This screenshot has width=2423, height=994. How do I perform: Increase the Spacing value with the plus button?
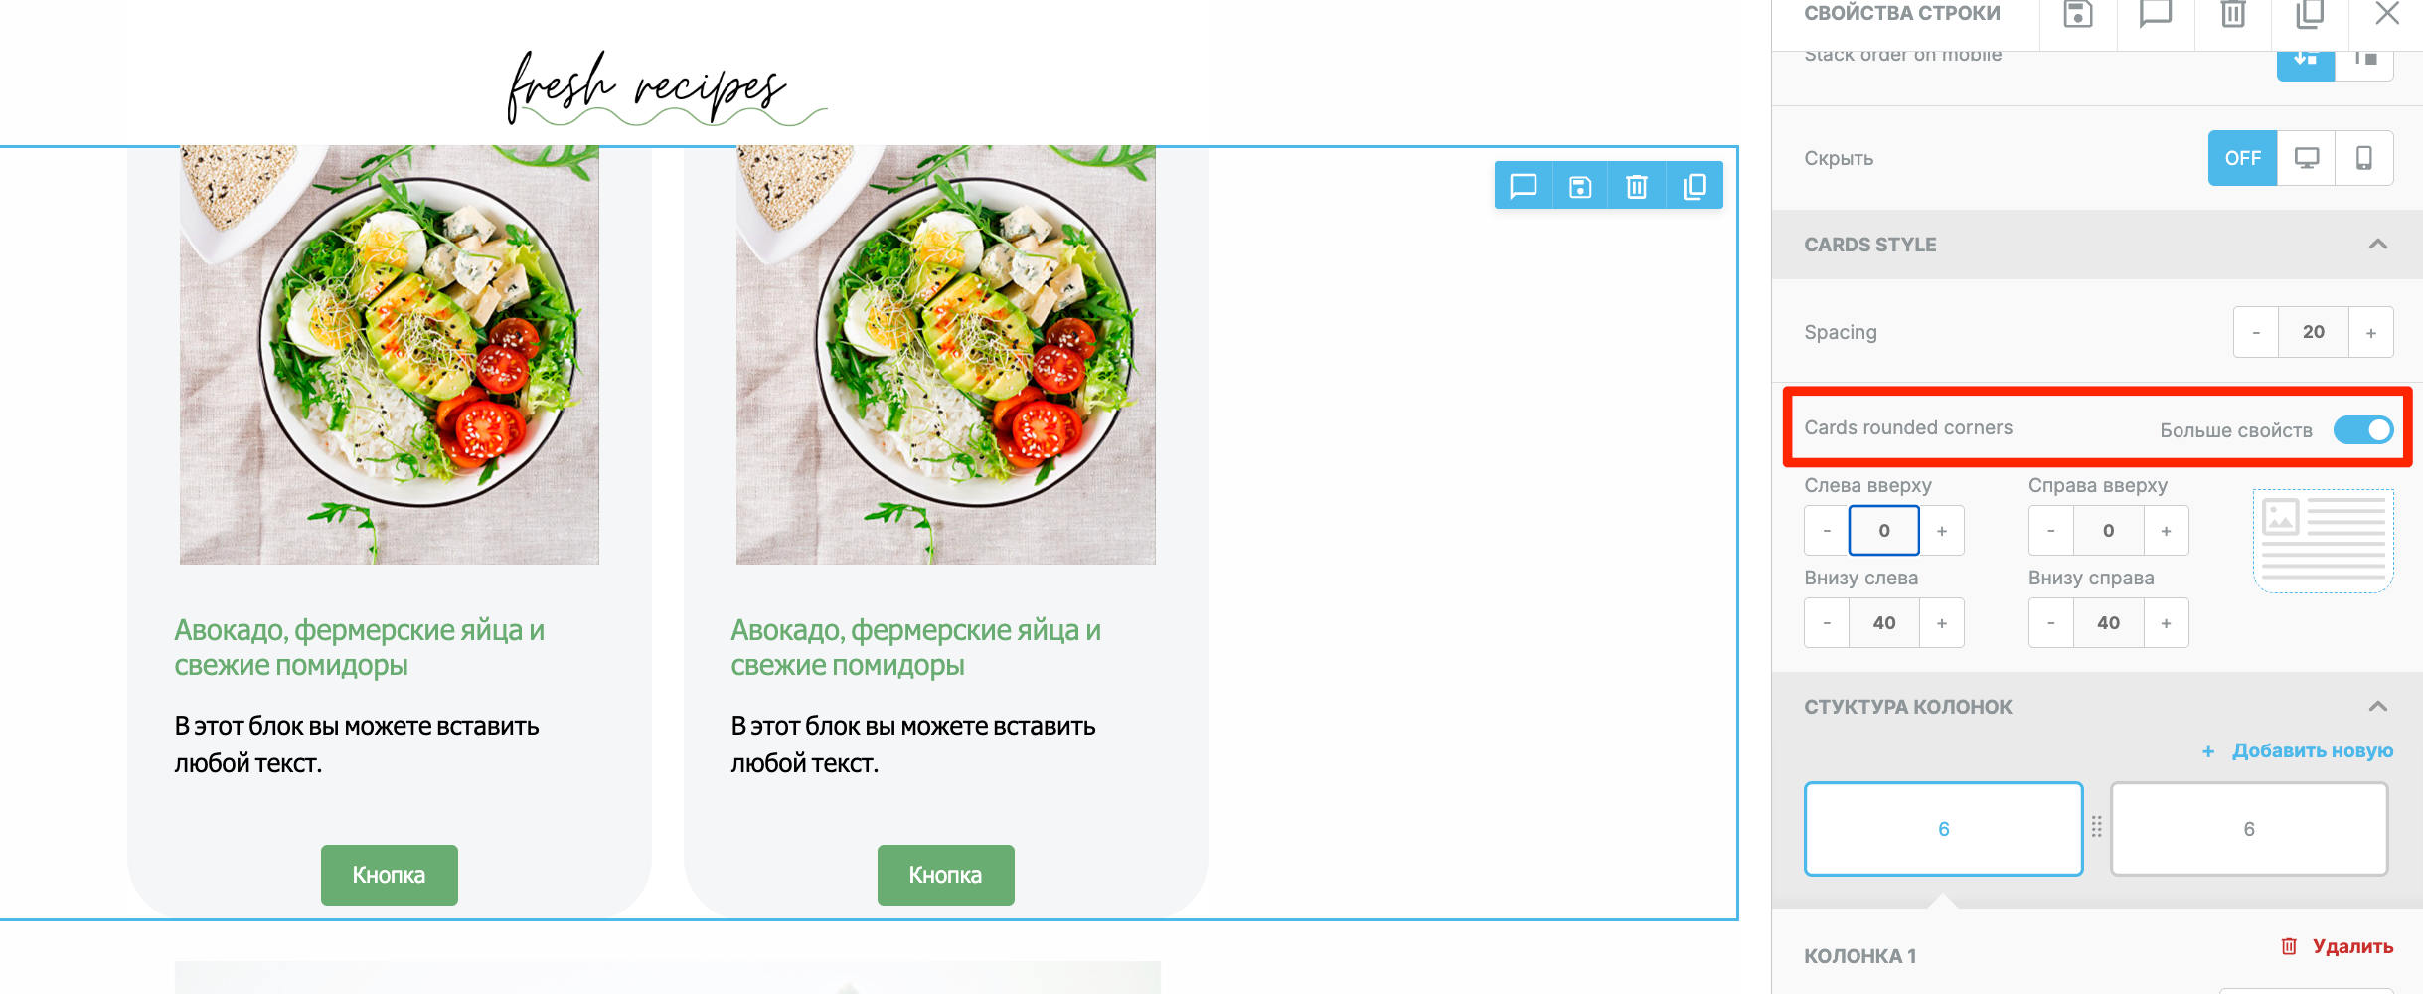click(2371, 332)
